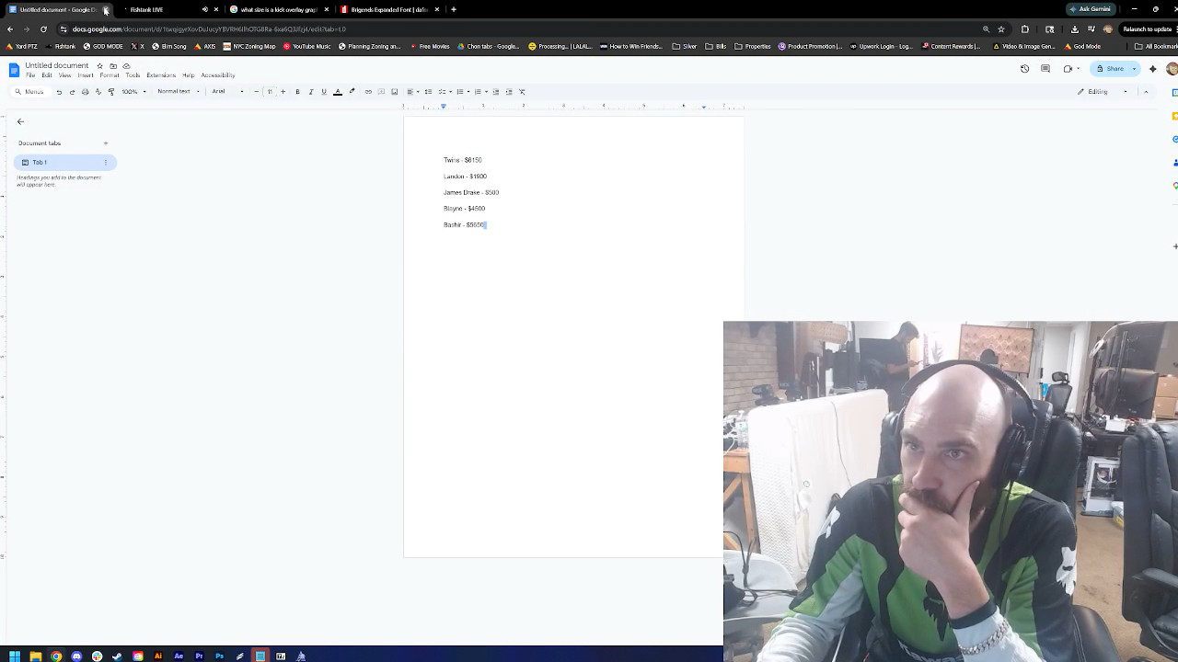
Task: Select Tab 1 in the document tabs
Action: 65,163
